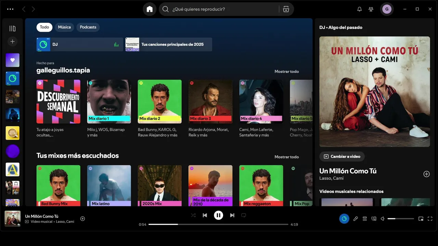
Task: Click song title Un Millón Como Tú in player bar
Action: tap(42, 216)
